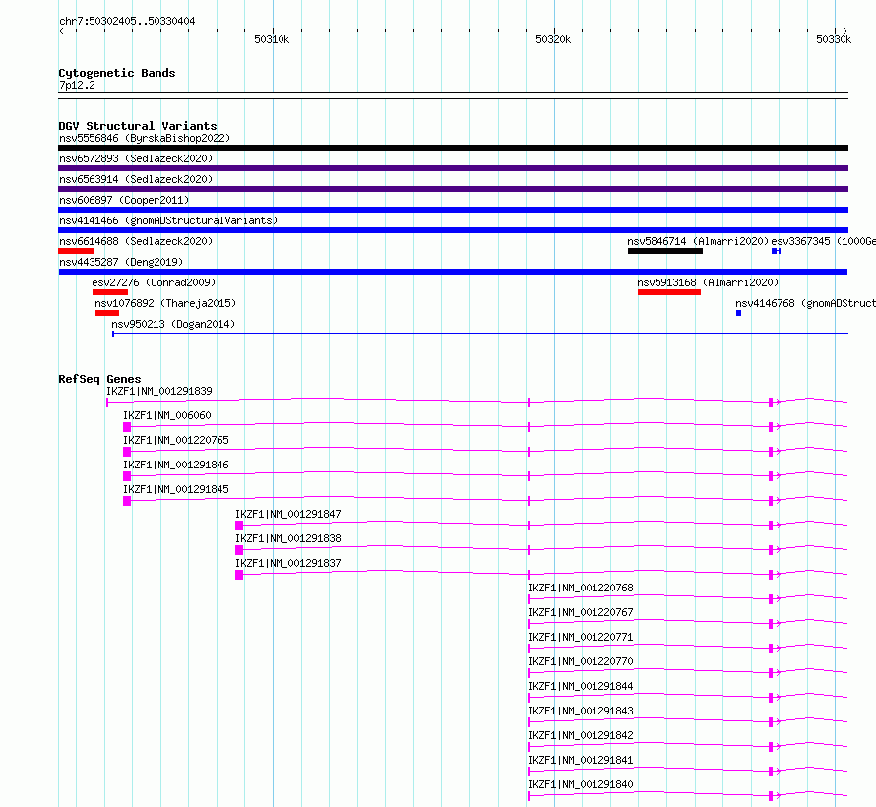Open transcript IKZF1|NM_001220765 label
Screen dimensions: 876x807
[x=176, y=440]
